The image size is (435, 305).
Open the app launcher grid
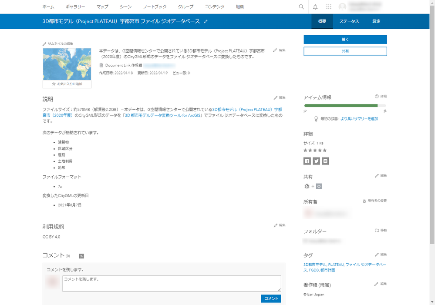(x=329, y=7)
